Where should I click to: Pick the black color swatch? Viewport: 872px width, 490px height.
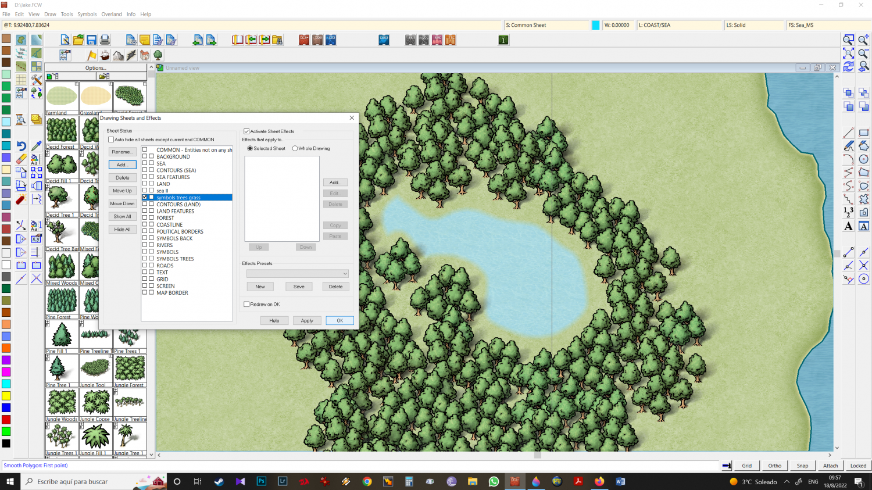pyautogui.click(x=6, y=443)
